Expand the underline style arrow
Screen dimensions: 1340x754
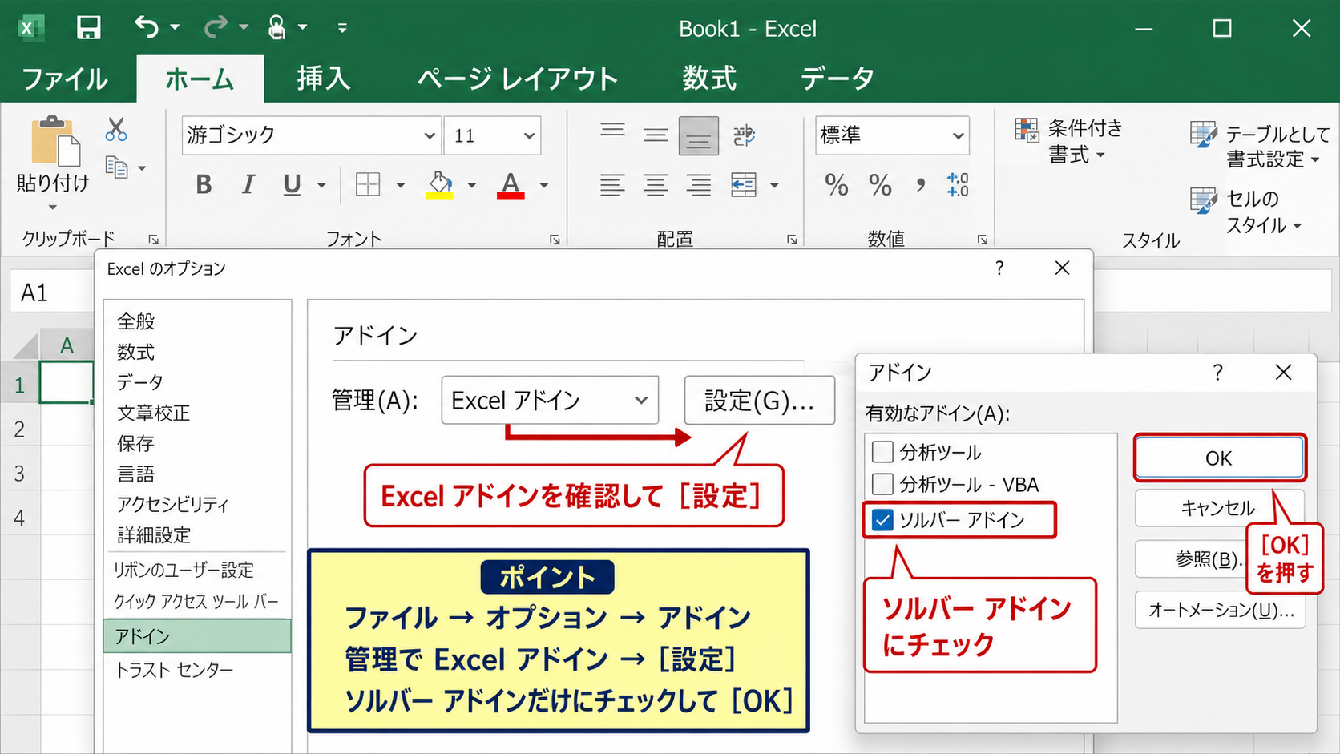click(x=321, y=185)
